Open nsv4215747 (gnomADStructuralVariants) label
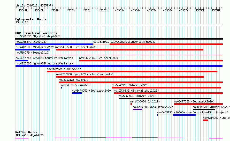 coord(44,58)
